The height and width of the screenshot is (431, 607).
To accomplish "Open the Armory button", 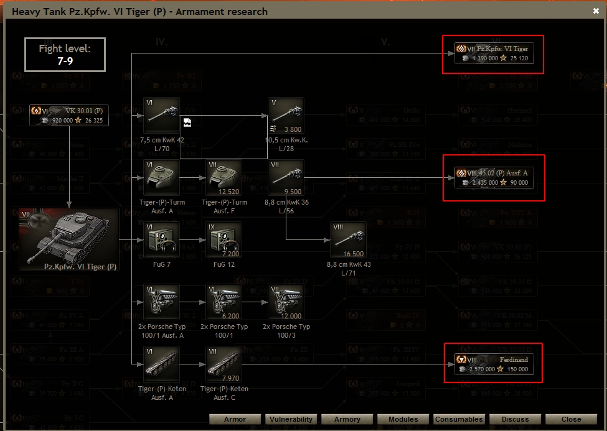I will click(347, 419).
